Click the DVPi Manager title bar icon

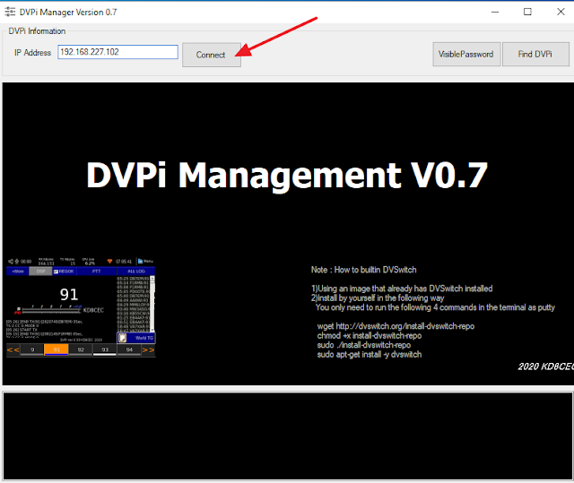[x=10, y=12]
